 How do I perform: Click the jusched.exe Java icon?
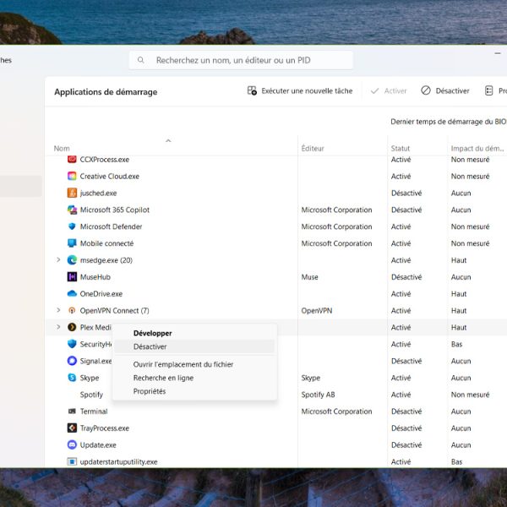tap(72, 193)
